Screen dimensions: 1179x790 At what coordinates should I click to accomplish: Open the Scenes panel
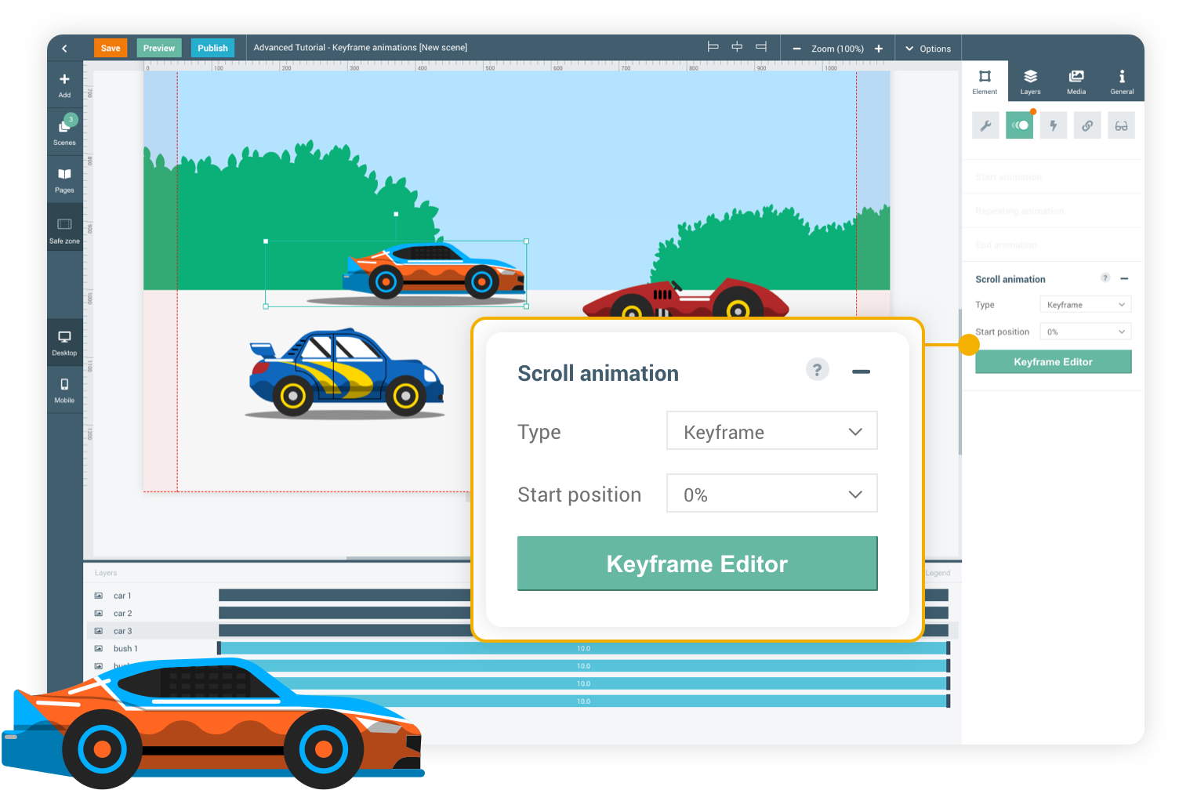tap(64, 131)
